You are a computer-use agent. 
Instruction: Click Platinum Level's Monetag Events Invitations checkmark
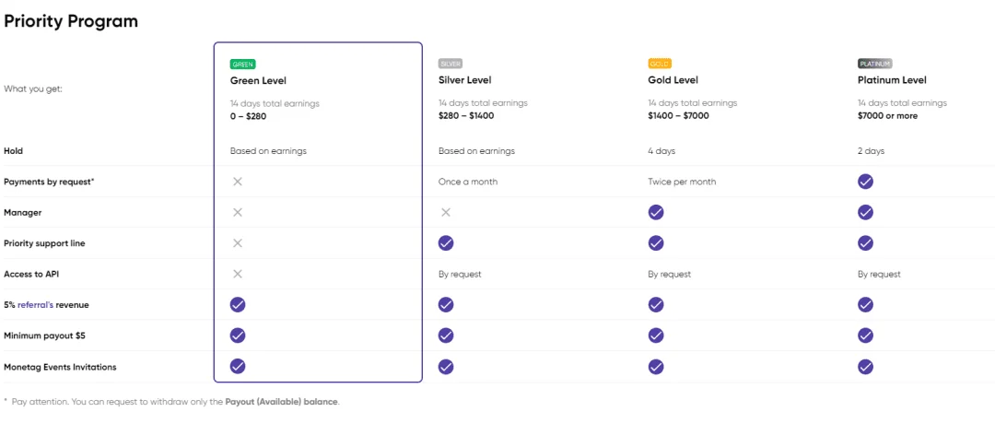pos(865,367)
